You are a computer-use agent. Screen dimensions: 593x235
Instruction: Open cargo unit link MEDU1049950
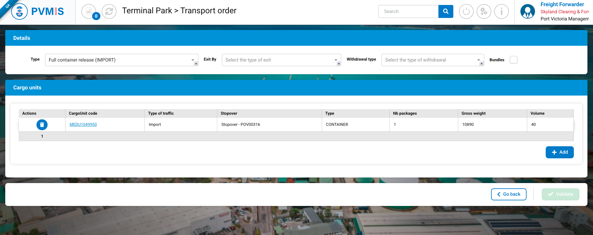(x=83, y=125)
